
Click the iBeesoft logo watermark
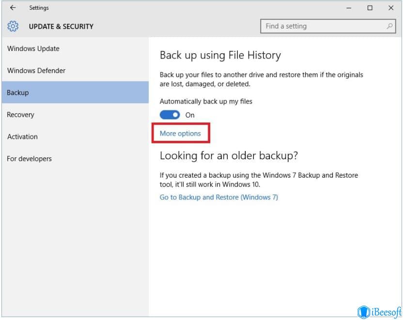(x=379, y=312)
